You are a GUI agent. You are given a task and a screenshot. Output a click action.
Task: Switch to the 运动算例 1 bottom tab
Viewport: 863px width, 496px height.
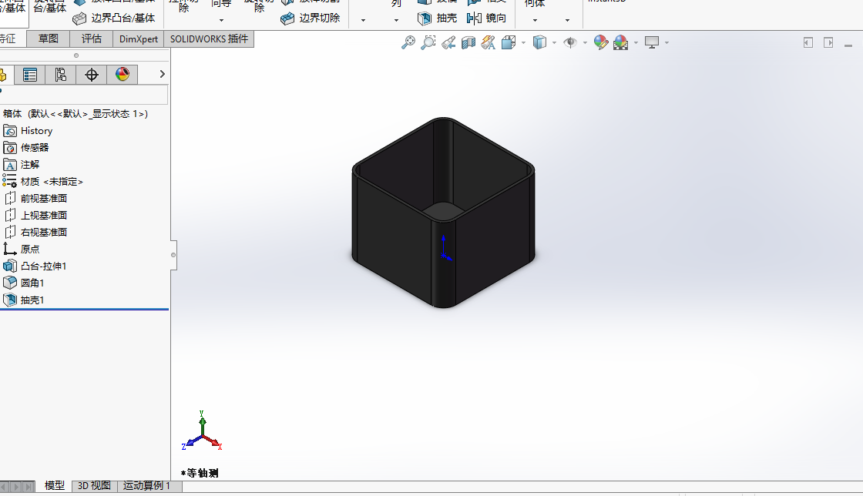(147, 486)
